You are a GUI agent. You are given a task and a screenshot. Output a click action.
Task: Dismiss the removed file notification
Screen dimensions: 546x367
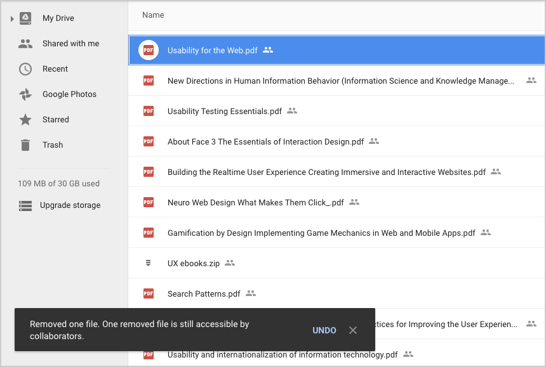tap(353, 330)
